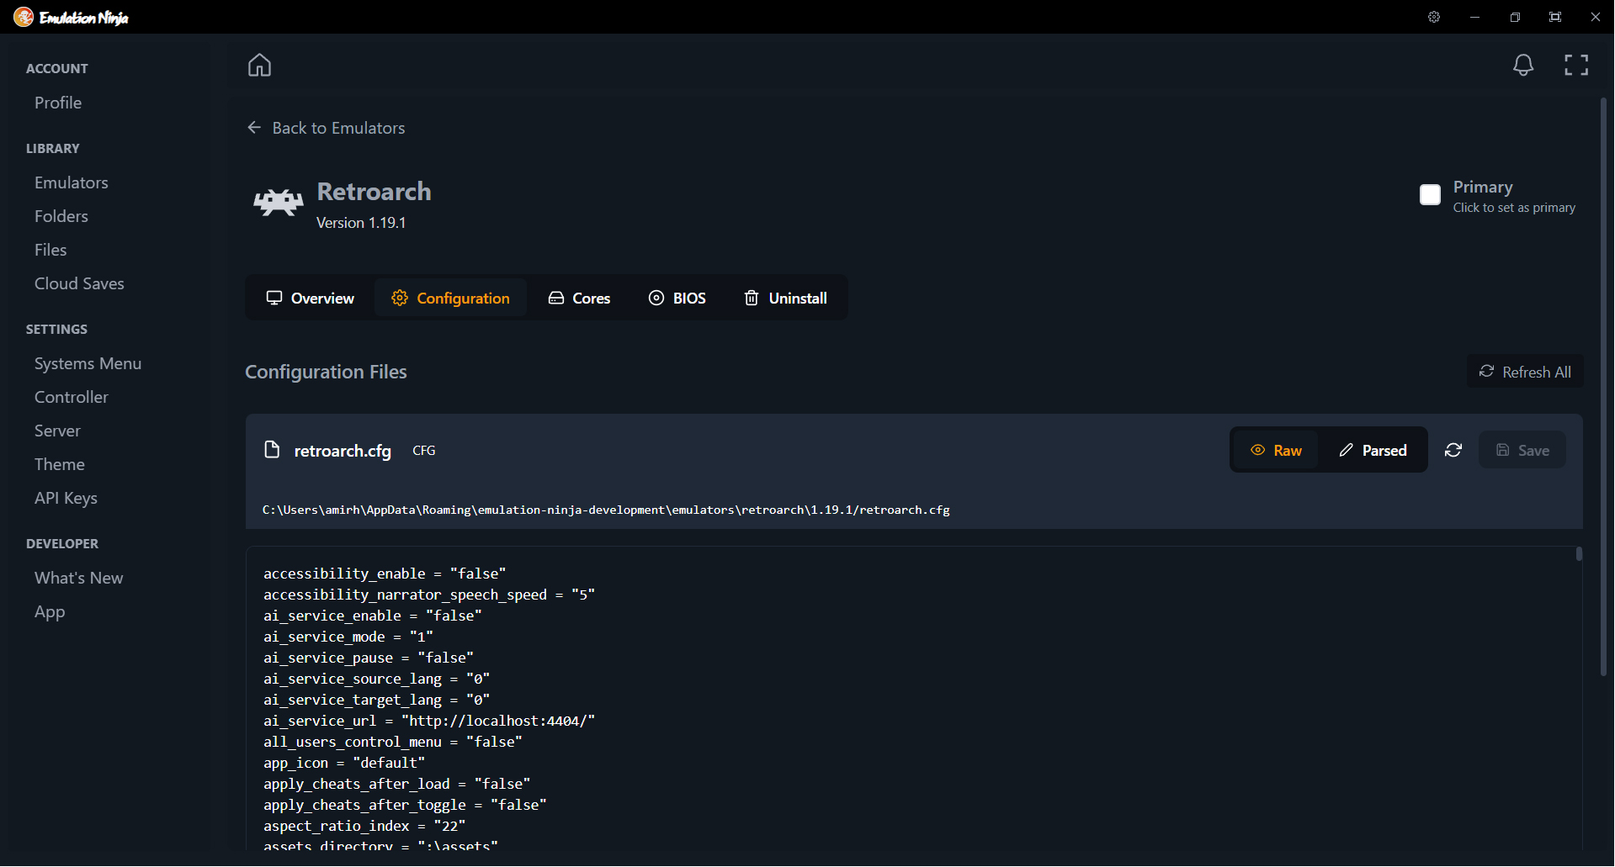Image resolution: width=1615 pixels, height=867 pixels.
Task: Click the home icon in top bar
Action: click(x=259, y=65)
